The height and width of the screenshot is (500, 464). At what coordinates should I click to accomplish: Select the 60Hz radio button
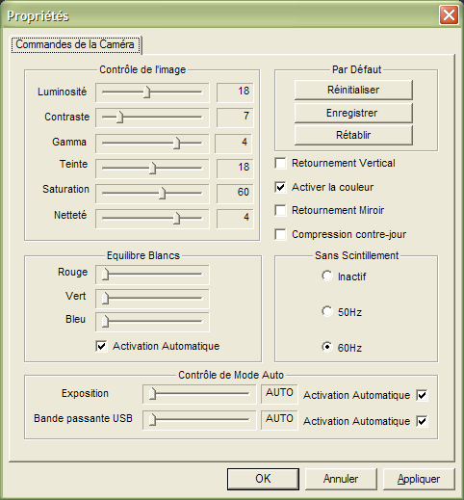327,347
